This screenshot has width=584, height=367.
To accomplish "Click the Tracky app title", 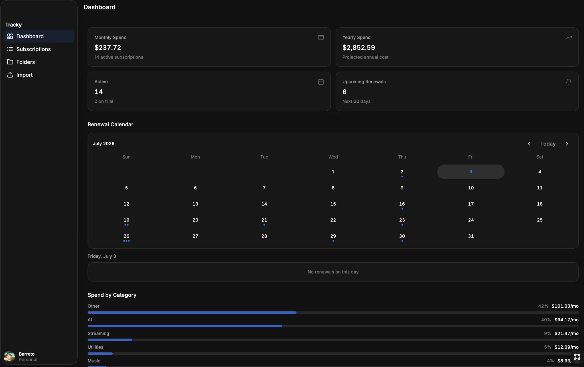I will pyautogui.click(x=13, y=25).
